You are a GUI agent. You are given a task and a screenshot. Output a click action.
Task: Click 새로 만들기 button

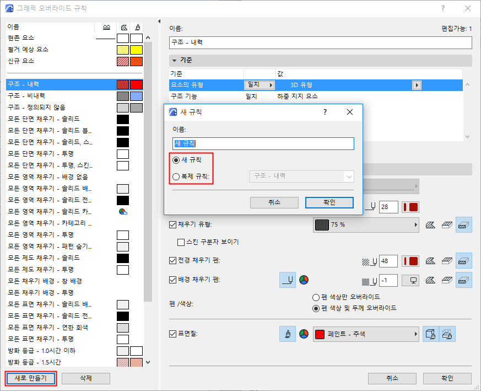tap(31, 378)
